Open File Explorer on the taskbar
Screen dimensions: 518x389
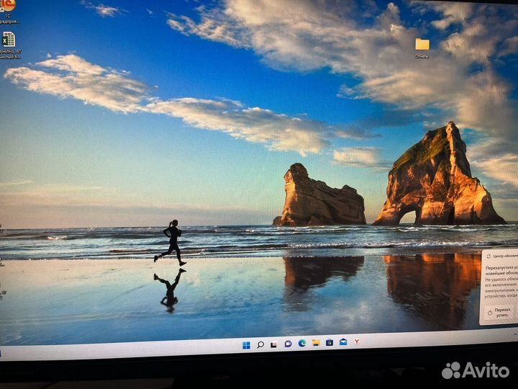[316, 343]
